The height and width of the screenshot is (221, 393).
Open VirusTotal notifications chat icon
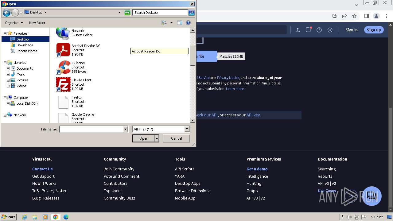click(x=309, y=30)
